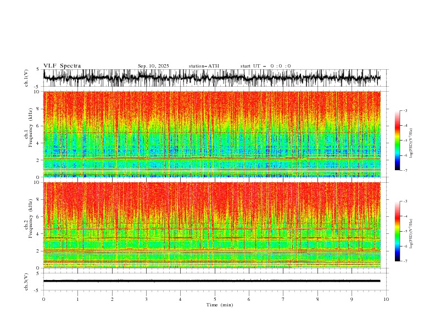Click time axis tick label '10'
This screenshot has width=435, height=336.
coord(386,299)
